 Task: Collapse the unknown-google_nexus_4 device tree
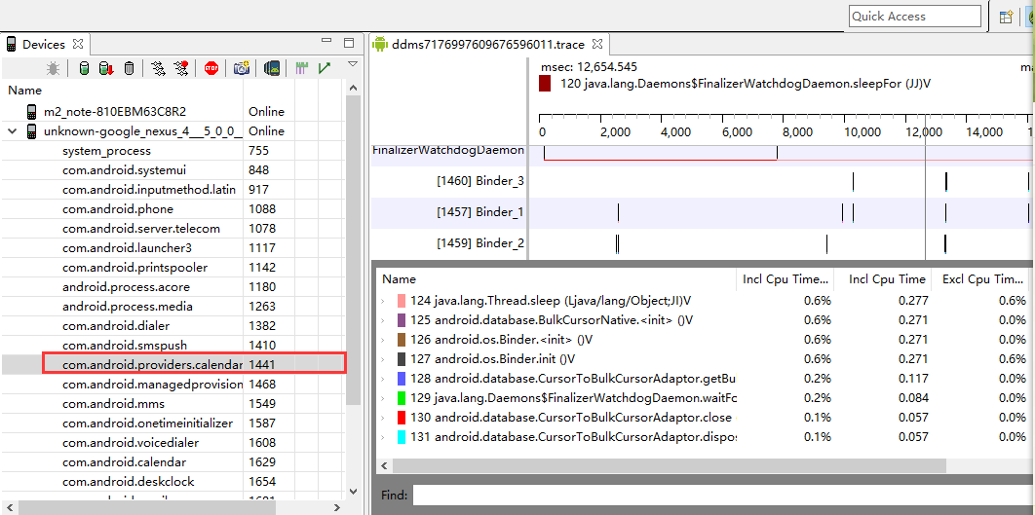pos(13,131)
